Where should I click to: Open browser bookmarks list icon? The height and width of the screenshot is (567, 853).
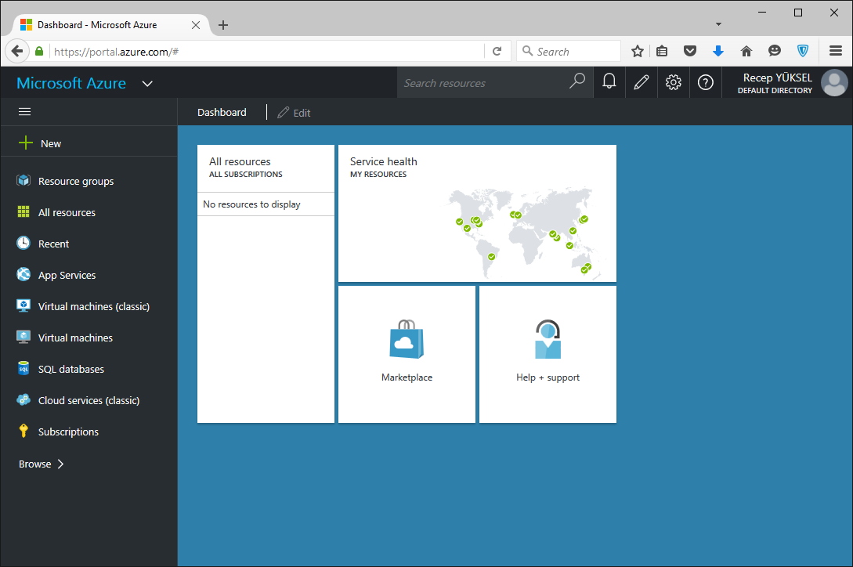pos(662,51)
